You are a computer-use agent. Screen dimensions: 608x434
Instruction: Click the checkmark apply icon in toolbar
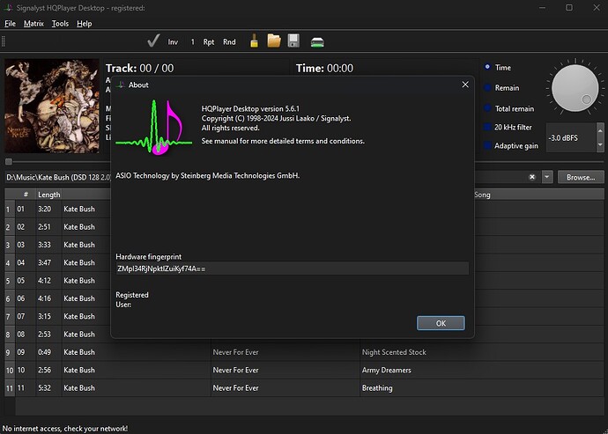click(x=153, y=41)
